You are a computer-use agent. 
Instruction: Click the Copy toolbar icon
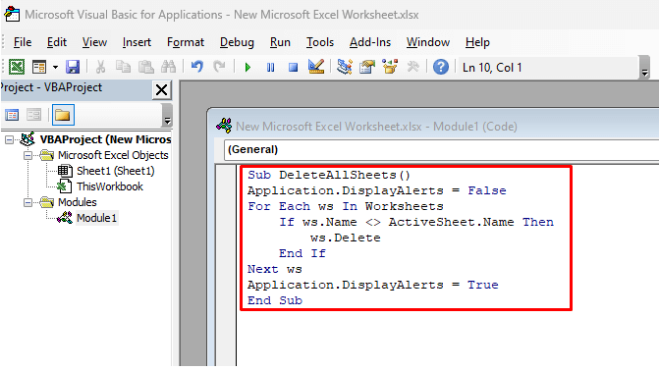[x=123, y=67]
